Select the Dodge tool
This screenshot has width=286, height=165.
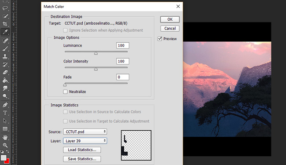pos(5,96)
